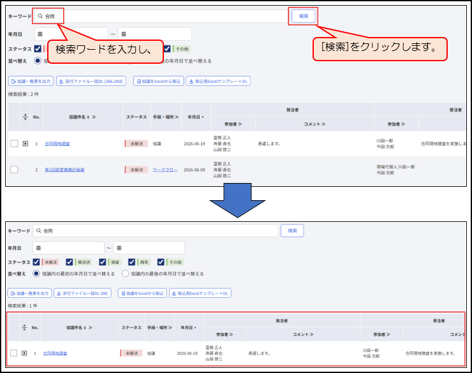Image resolution: width=472 pixels, height=373 pixels.
Task: Select 協議内の最初の年月日で並べ替える radio in 1件 screen
Action: click(36, 274)
